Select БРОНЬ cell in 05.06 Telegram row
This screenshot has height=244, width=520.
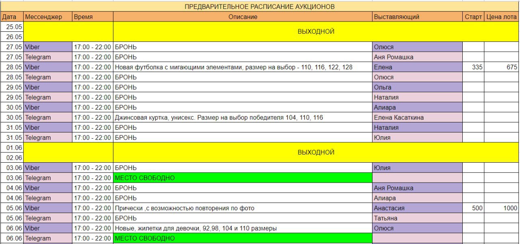243,218
